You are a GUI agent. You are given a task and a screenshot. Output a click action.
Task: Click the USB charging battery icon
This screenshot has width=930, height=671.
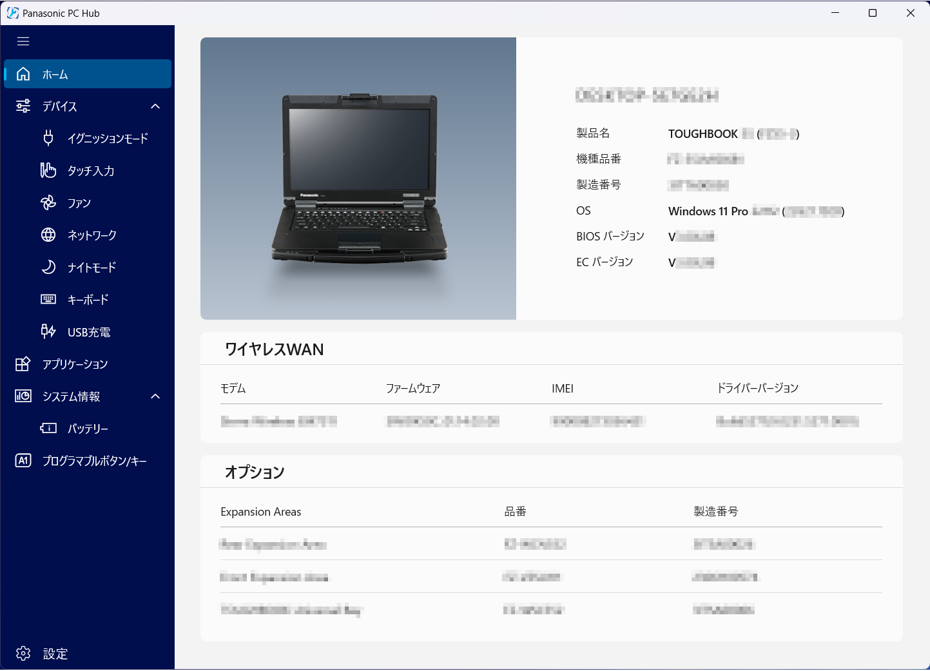tap(48, 331)
